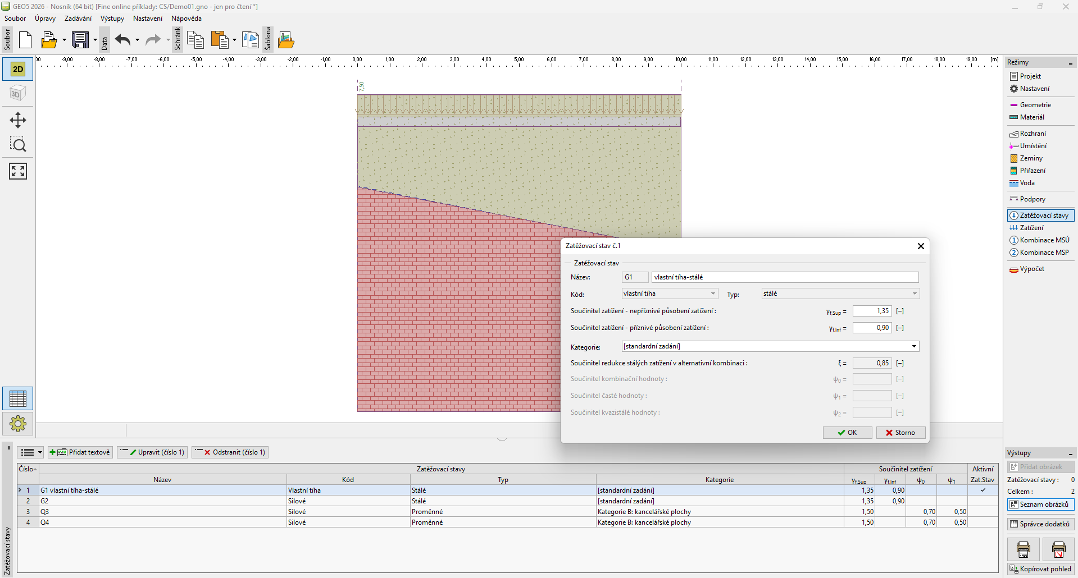Click the load case name text field
The width and height of the screenshot is (1078, 578).
[785, 277]
